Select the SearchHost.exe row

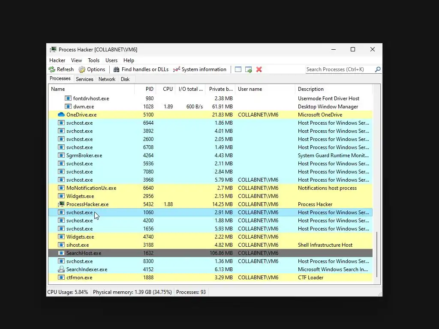210,253
